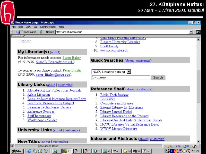Open www.colostate.edu link
The image size is (206, 154).
114,50
